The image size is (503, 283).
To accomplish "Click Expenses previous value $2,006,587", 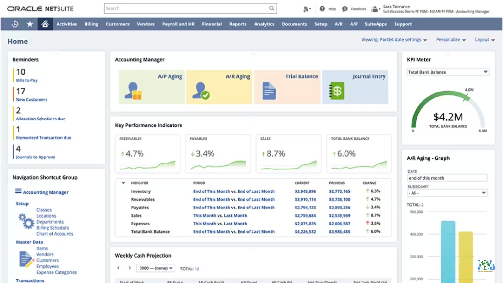I will point(340,224).
